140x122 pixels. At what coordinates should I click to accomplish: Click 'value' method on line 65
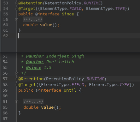(x=47, y=107)
